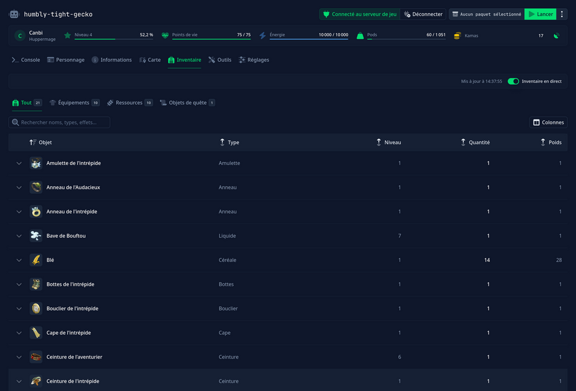
Task: Switch to the Personnage tab
Action: click(x=66, y=60)
